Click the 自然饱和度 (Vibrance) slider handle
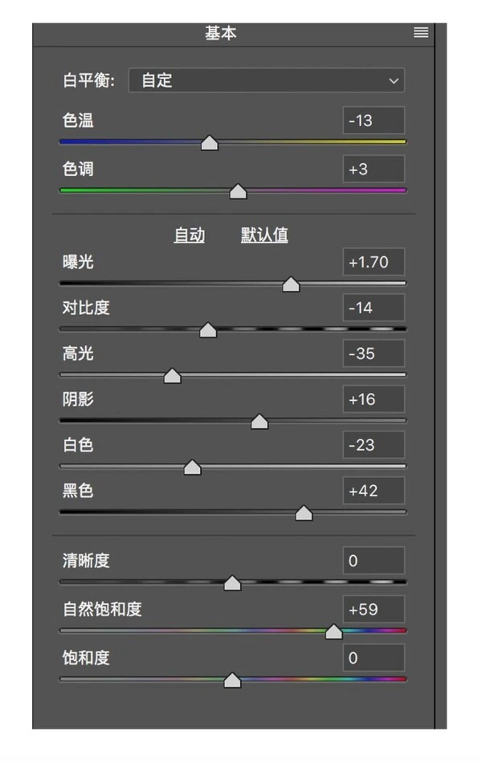This screenshot has height=764, width=482. (333, 631)
